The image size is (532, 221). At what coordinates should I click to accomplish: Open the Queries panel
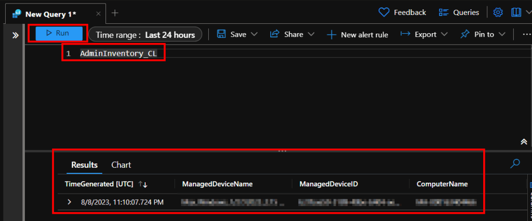(459, 12)
